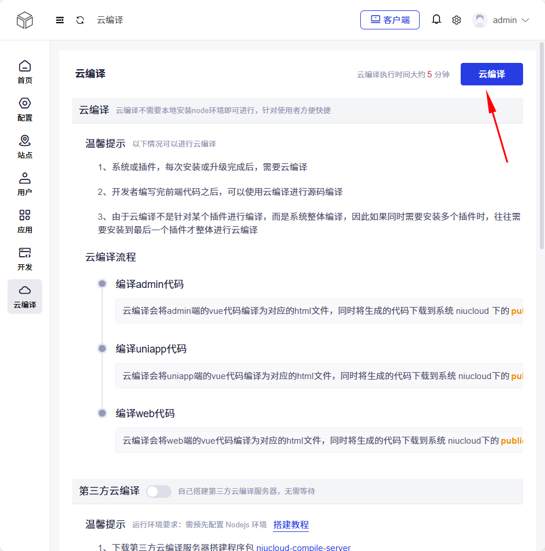Click the blue 云编译 button
This screenshot has height=551, width=545.
(x=491, y=74)
